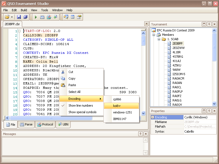Image resolution: width=219 pixels, height=164 pixels.
Task: Toggle the Show line numbers option
Action: click(x=80, y=106)
